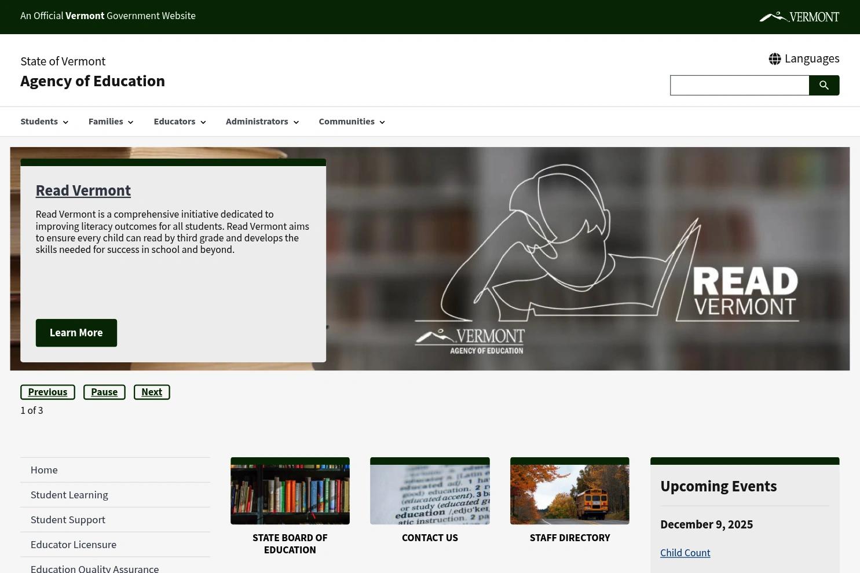The width and height of the screenshot is (860, 573).
Task: Select Home in the sidebar menu
Action: click(115, 470)
